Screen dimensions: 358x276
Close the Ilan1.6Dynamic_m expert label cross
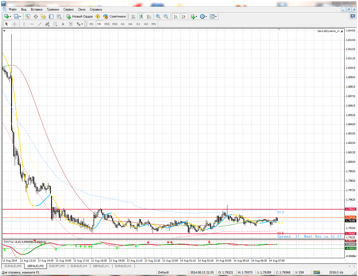pos(342,31)
